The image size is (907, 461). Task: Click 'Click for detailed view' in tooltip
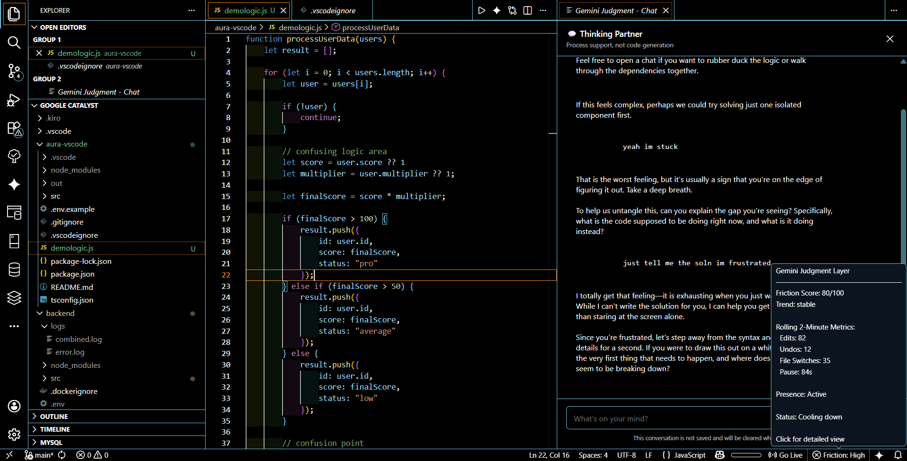[x=810, y=439]
